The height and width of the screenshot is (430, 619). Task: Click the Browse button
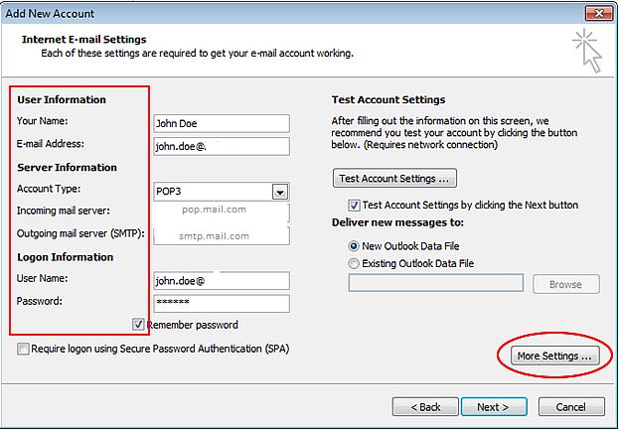(565, 284)
